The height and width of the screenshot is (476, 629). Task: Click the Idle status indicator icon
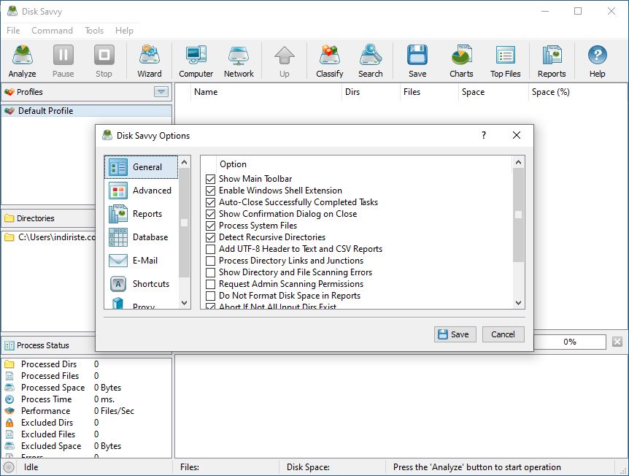point(9,467)
